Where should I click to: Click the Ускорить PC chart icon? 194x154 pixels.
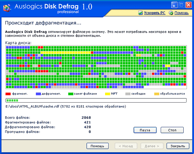pos(141,13)
